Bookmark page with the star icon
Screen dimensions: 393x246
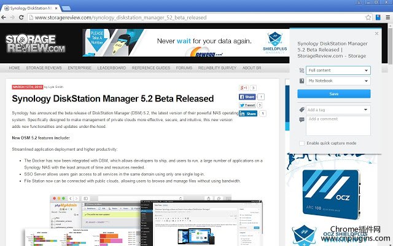368,17
